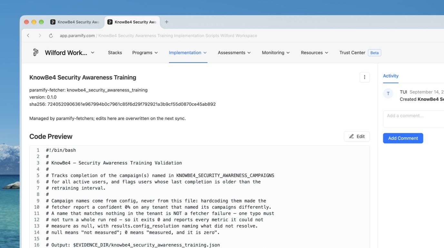This screenshot has height=248, width=444.
Task: Expand the Assessments dropdown
Action: [234, 53]
